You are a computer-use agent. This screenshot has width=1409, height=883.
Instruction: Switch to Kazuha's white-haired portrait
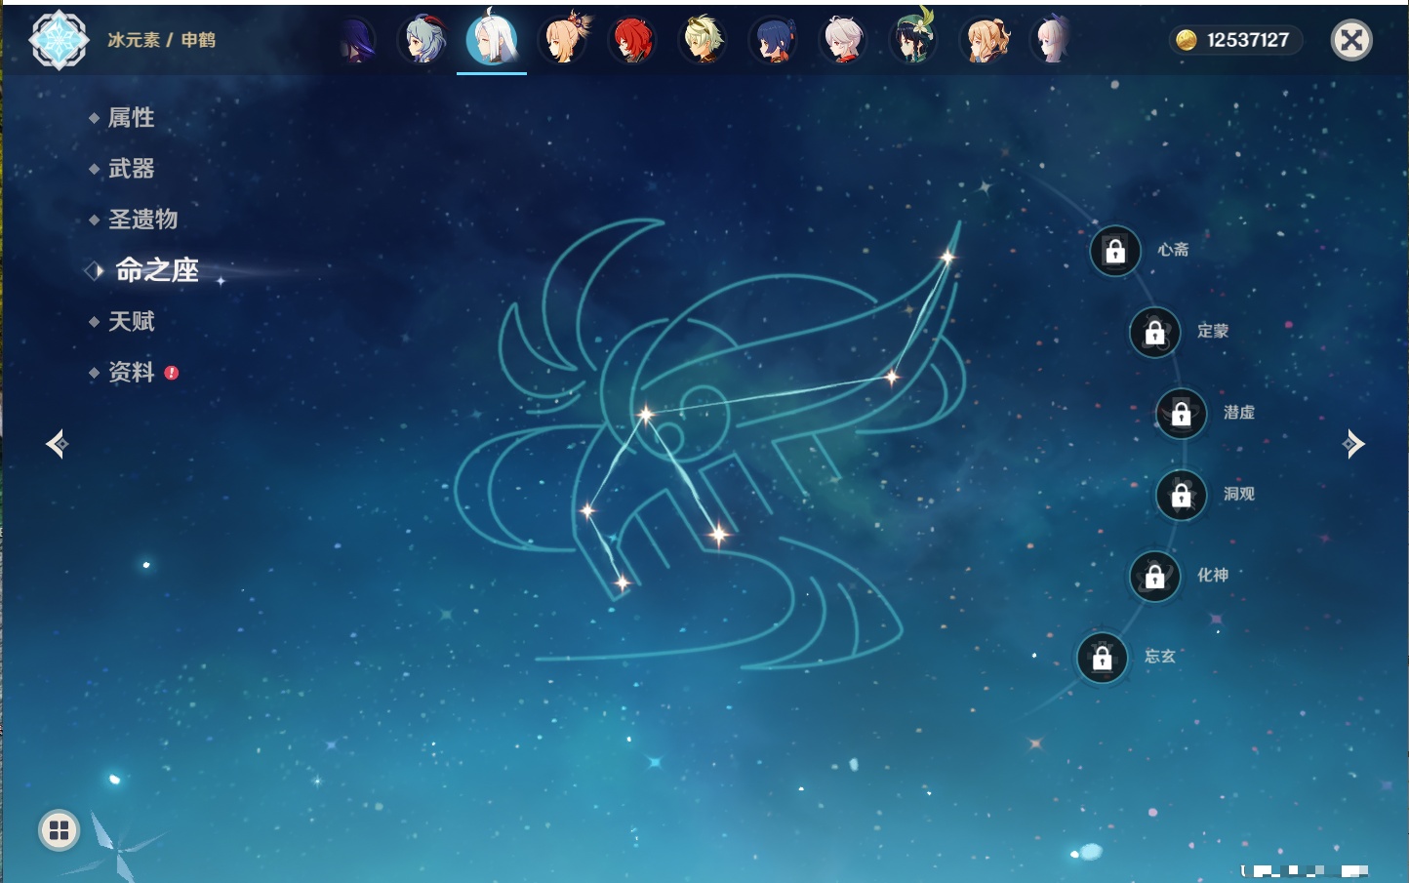[843, 40]
